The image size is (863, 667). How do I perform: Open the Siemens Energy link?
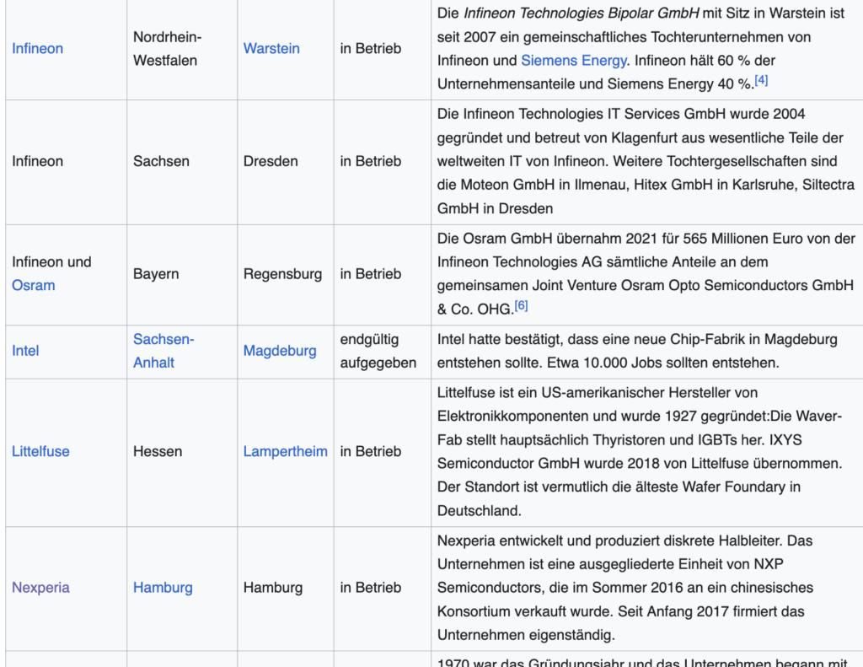[573, 60]
